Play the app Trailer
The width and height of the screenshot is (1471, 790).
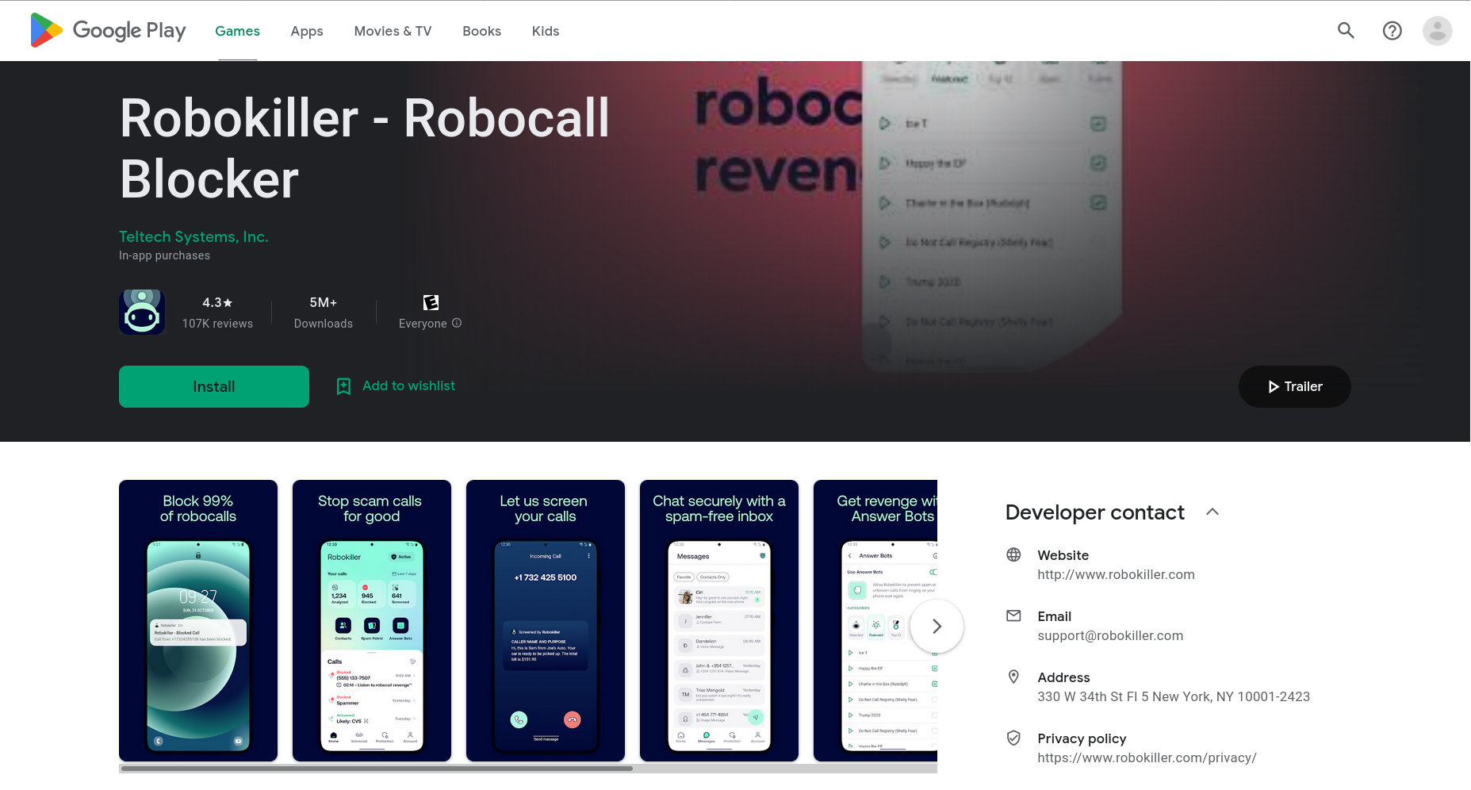pos(1294,386)
